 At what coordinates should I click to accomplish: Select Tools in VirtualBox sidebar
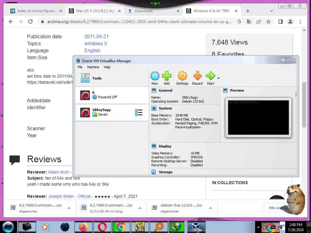click(x=112, y=78)
